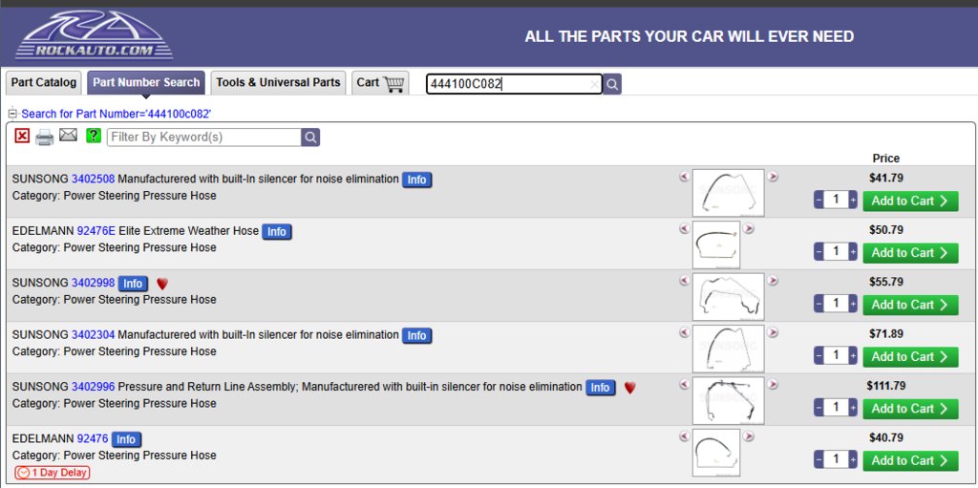Open Tools & Universal Parts tab
978x488 pixels.
[x=278, y=82]
